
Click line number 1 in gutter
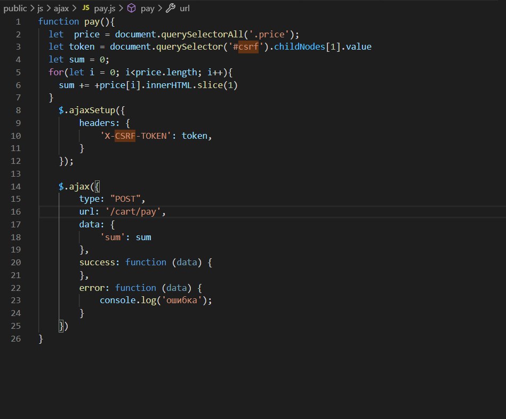pos(18,22)
